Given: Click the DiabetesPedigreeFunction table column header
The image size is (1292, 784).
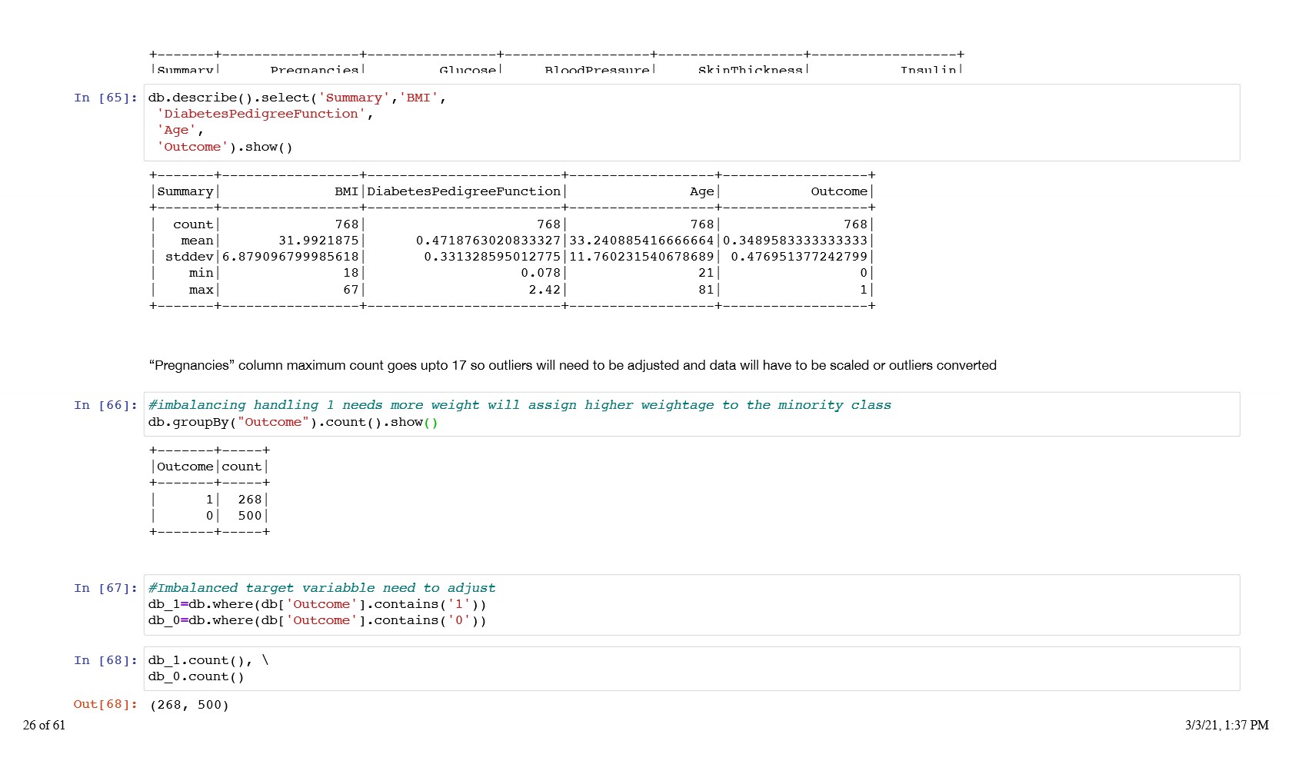Looking at the screenshot, I should [464, 191].
